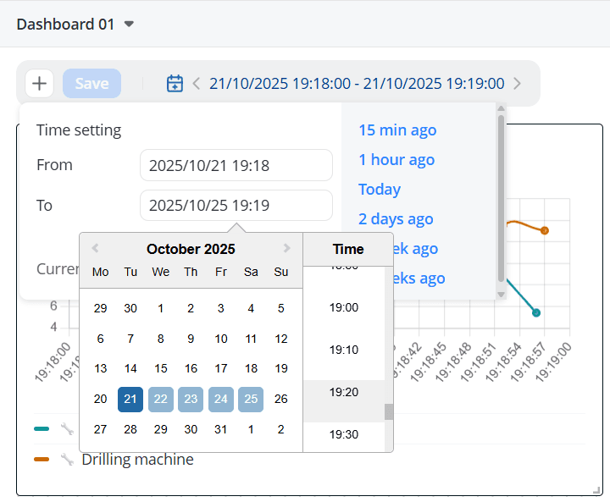Select October 22 in the calendar

[161, 399]
